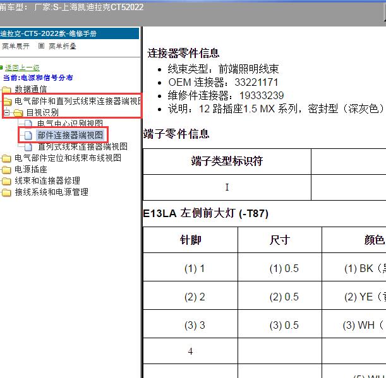This screenshot has width=386, height=378.
Task: Select the 线束类型：前端照明线束 line
Action: 223,69
